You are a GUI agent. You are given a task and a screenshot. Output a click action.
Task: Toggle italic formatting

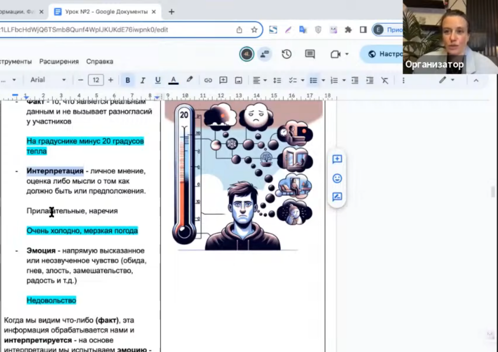click(x=143, y=80)
